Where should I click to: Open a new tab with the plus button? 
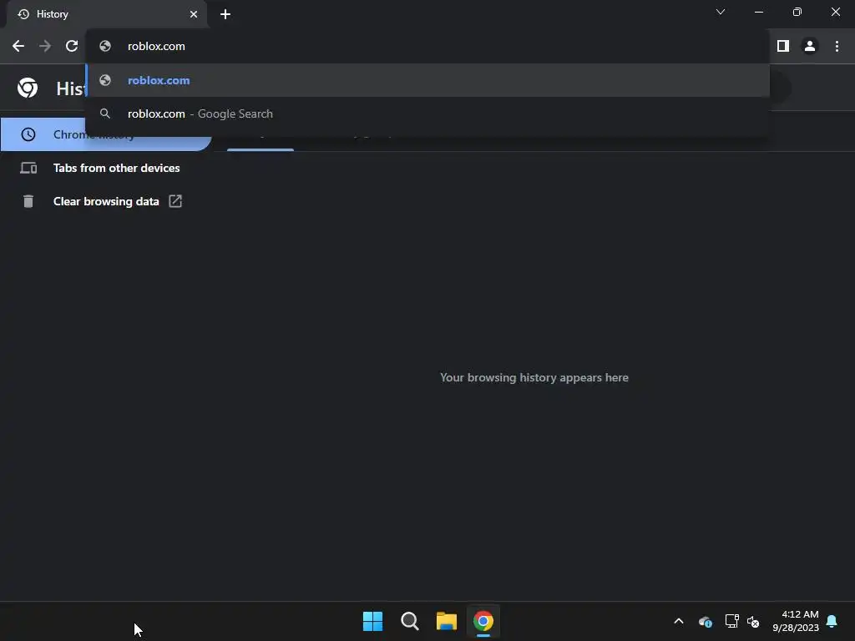[x=225, y=14]
